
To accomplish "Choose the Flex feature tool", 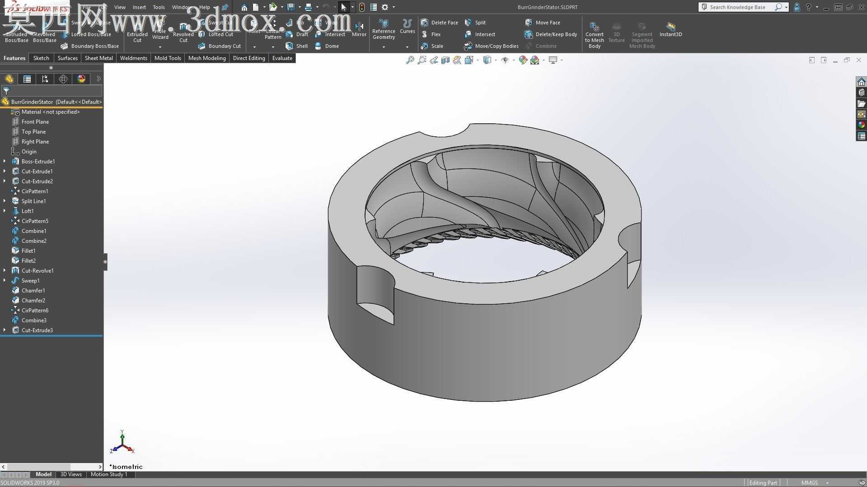I will click(431, 34).
